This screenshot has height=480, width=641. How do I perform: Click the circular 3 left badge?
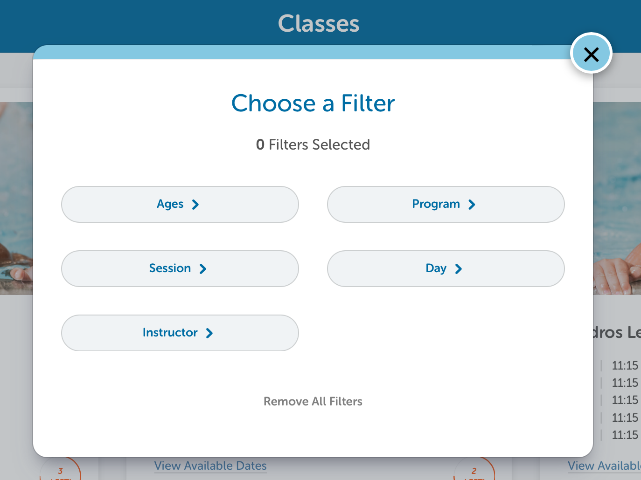tap(60, 471)
